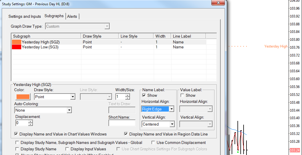Check the Display Input Values checkbox
The width and height of the screenshot is (302, 155).
coord(67,149)
